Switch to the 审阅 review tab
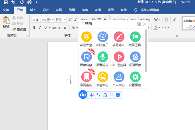The width and height of the screenshot is (195, 130). pos(97,10)
